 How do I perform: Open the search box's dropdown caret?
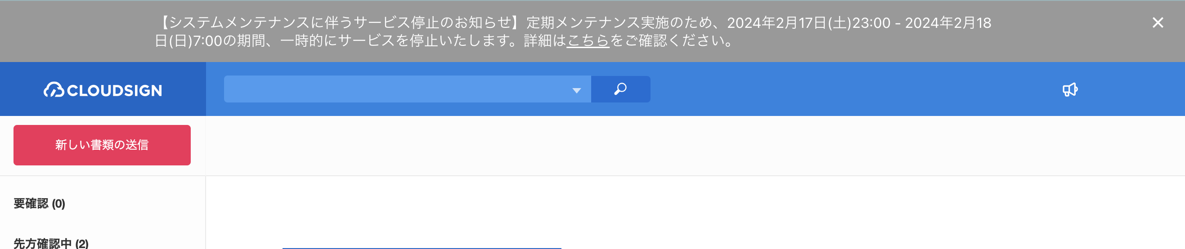point(576,90)
